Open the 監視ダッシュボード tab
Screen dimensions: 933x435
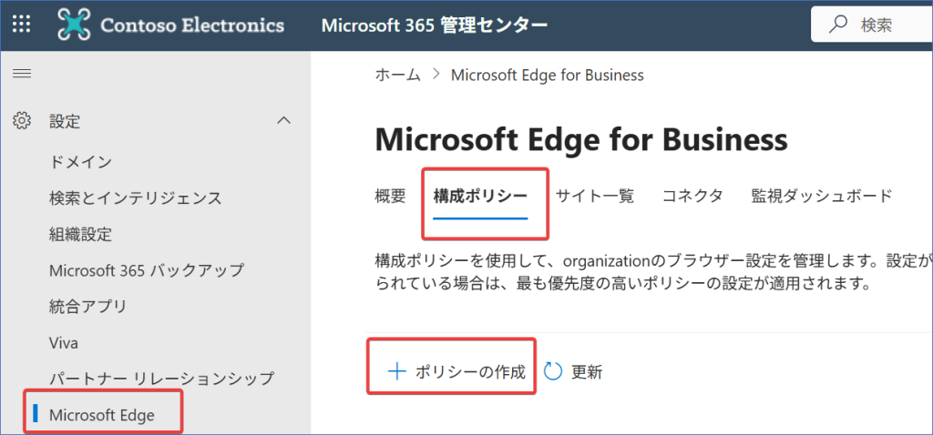coord(821,196)
